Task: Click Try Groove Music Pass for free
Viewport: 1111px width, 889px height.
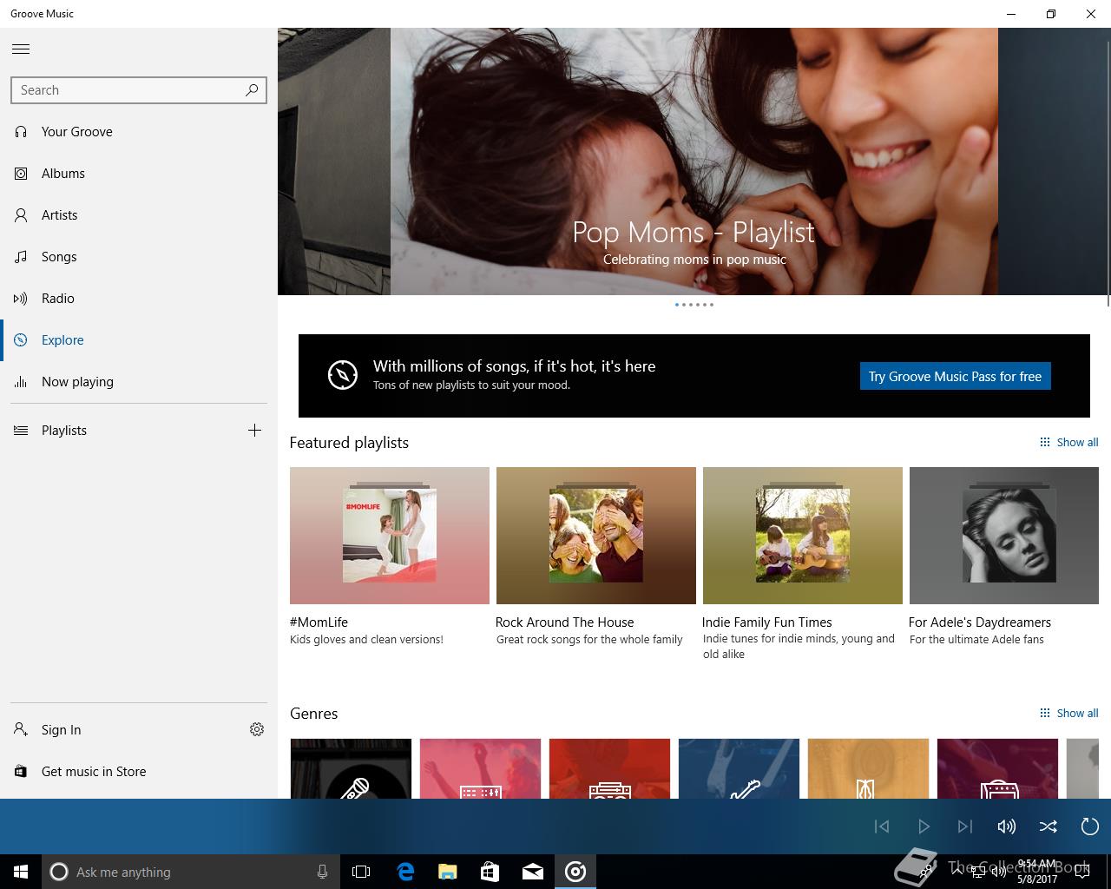Action: tap(955, 376)
